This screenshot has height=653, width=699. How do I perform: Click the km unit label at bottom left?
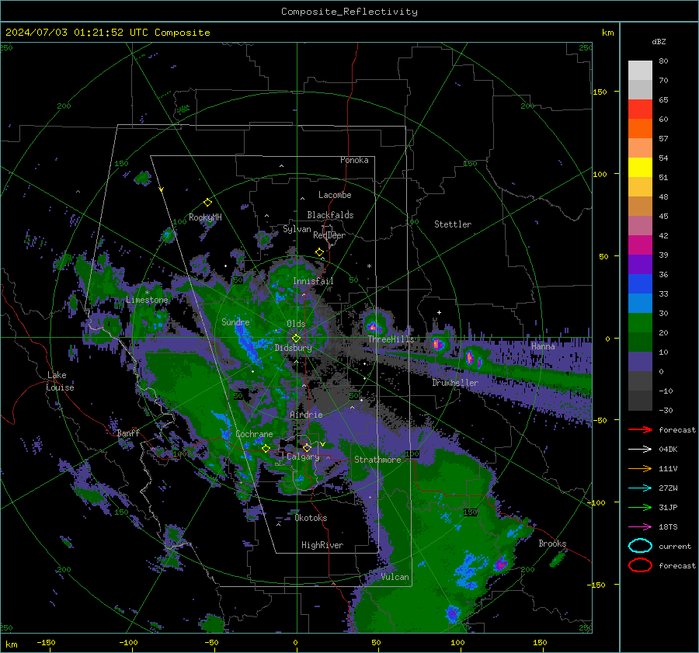click(11, 644)
